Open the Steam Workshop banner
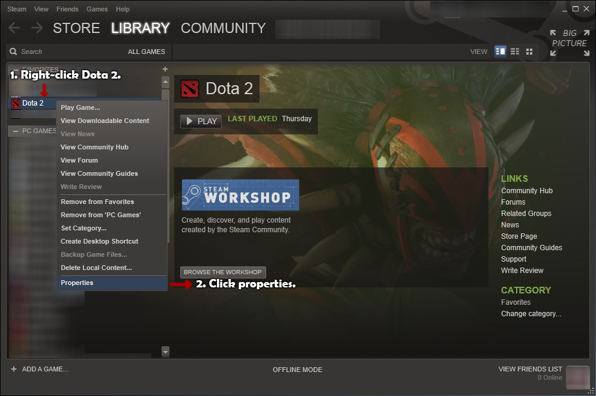The image size is (596, 396). click(240, 195)
